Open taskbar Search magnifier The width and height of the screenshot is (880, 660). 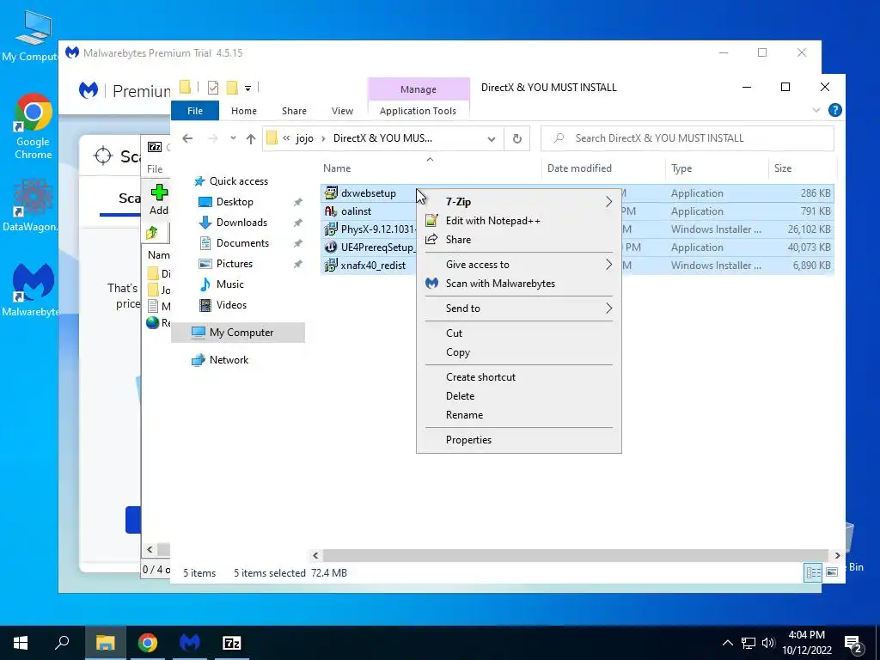pyautogui.click(x=62, y=643)
